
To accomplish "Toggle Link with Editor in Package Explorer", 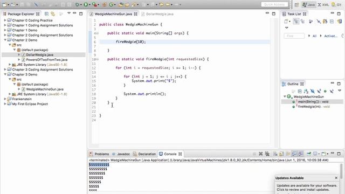I will pos(53,14).
